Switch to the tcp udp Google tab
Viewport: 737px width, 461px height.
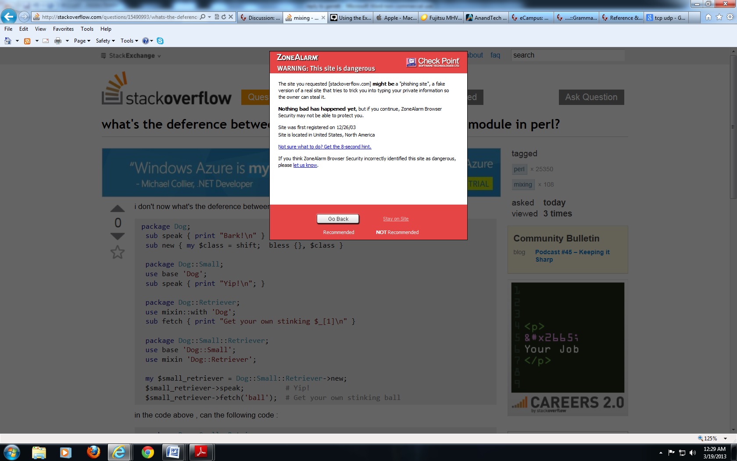click(x=667, y=18)
